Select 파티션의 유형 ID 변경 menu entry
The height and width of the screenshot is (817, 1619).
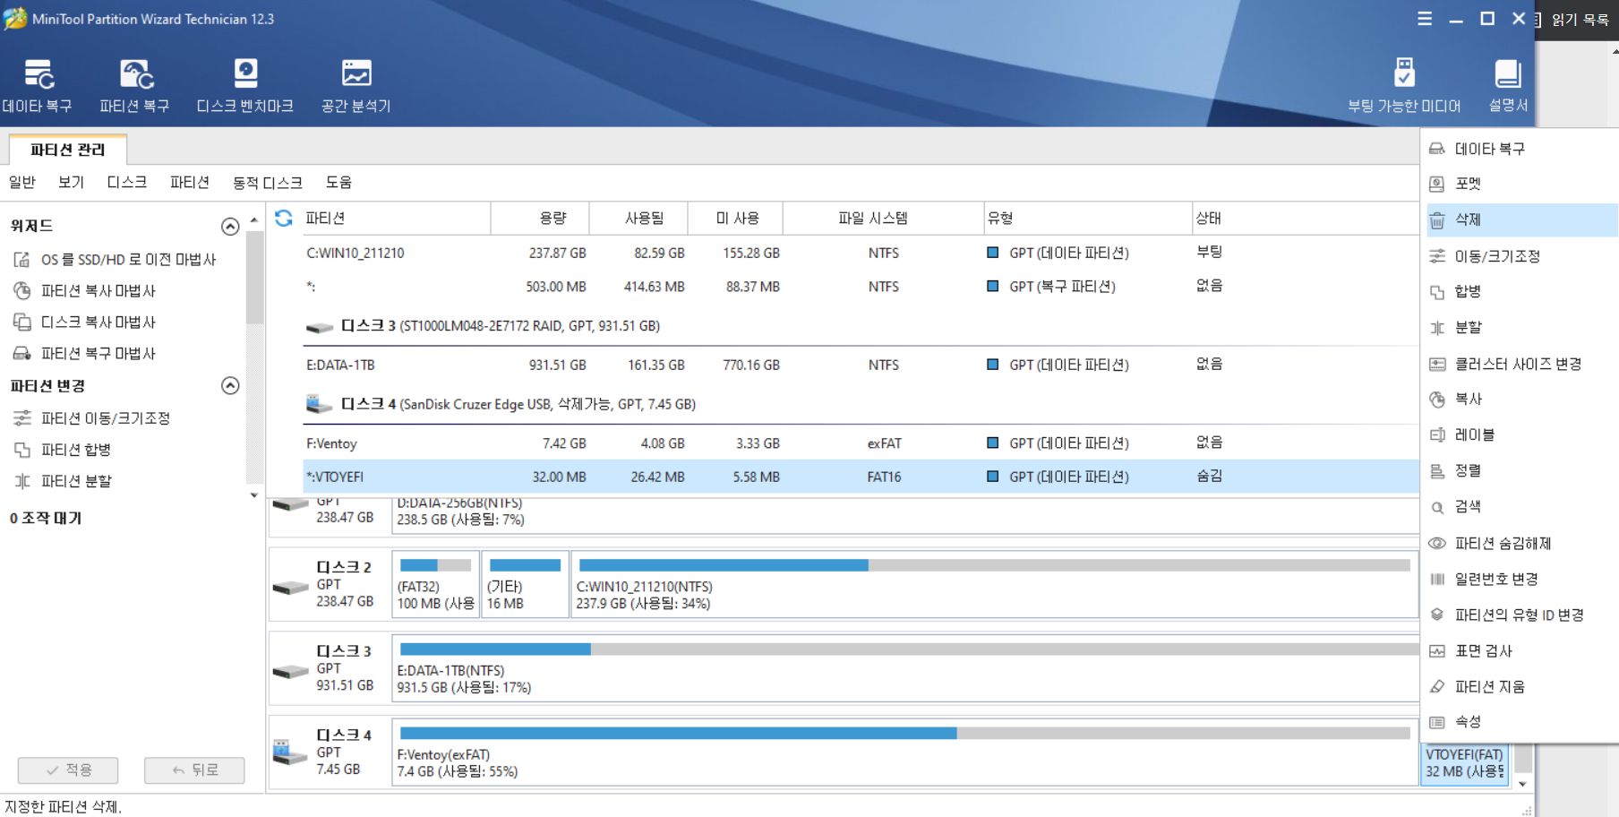(x=1522, y=615)
